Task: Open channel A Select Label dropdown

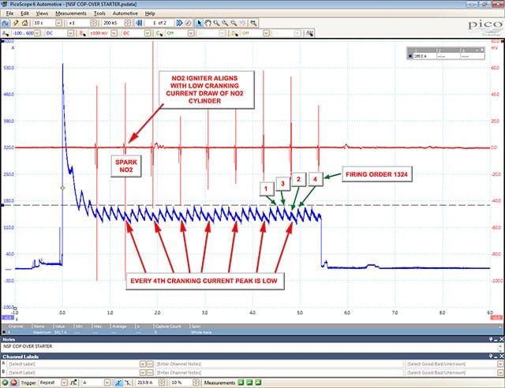Action: pyautogui.click(x=143, y=364)
